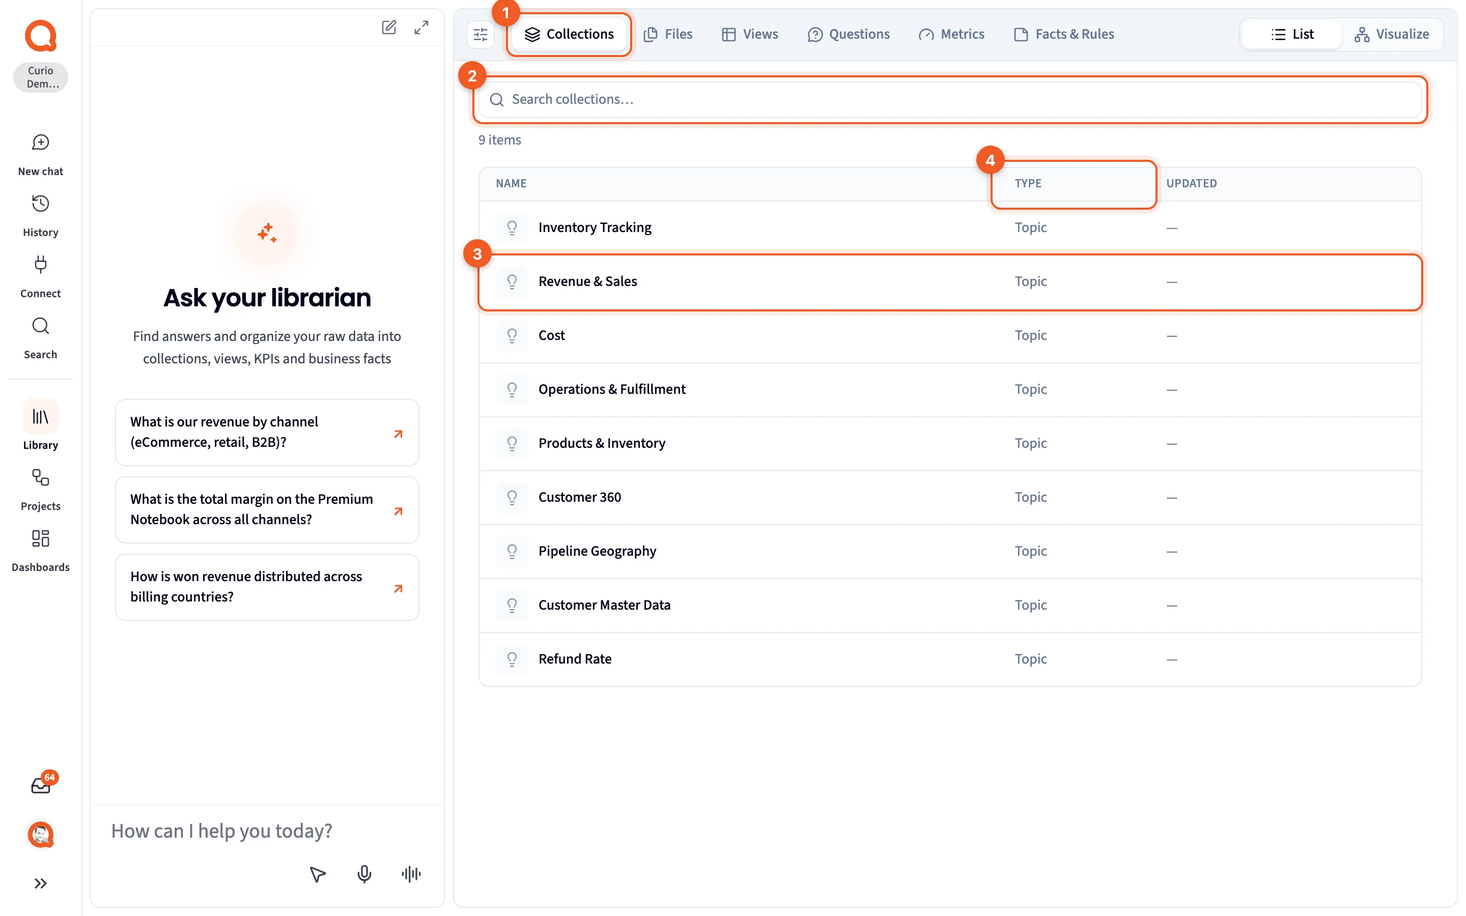Open the Revenue & Sales collection
The image size is (1466, 916).
950,282
